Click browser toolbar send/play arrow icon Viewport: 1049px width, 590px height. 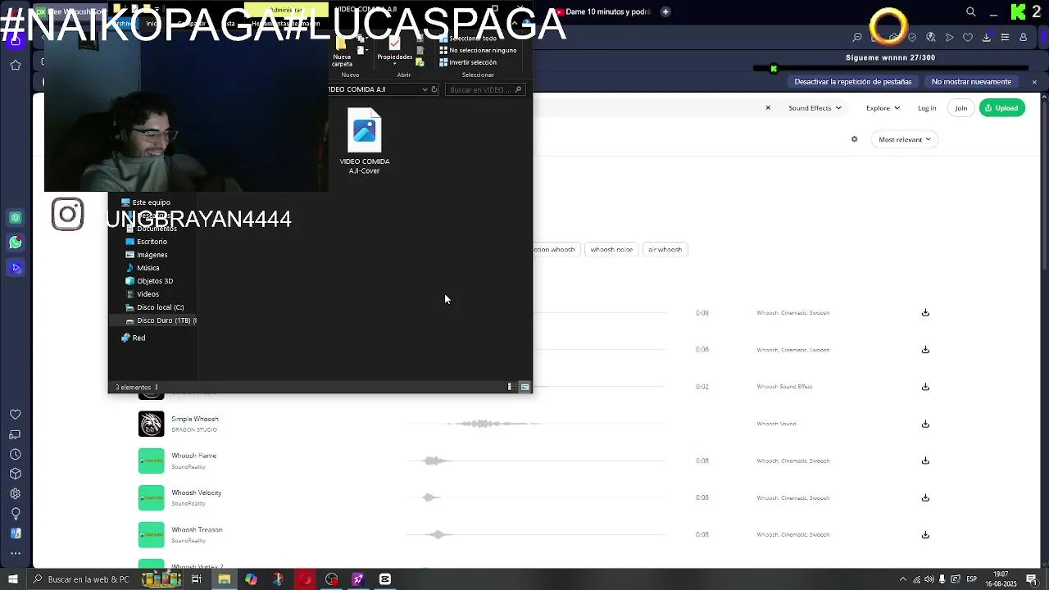click(x=949, y=37)
